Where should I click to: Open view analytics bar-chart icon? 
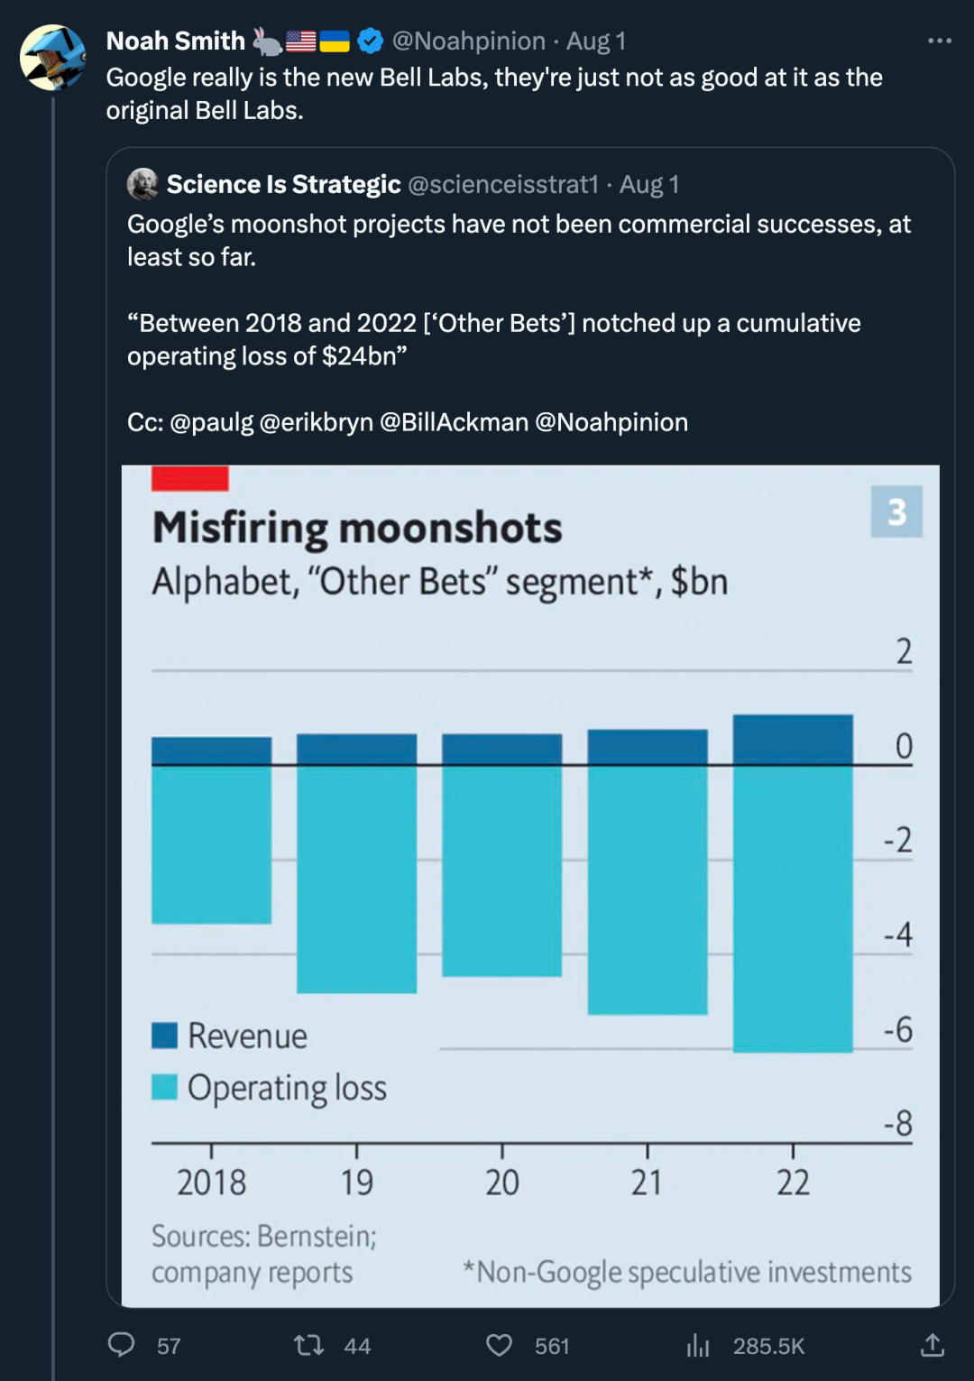(698, 1346)
